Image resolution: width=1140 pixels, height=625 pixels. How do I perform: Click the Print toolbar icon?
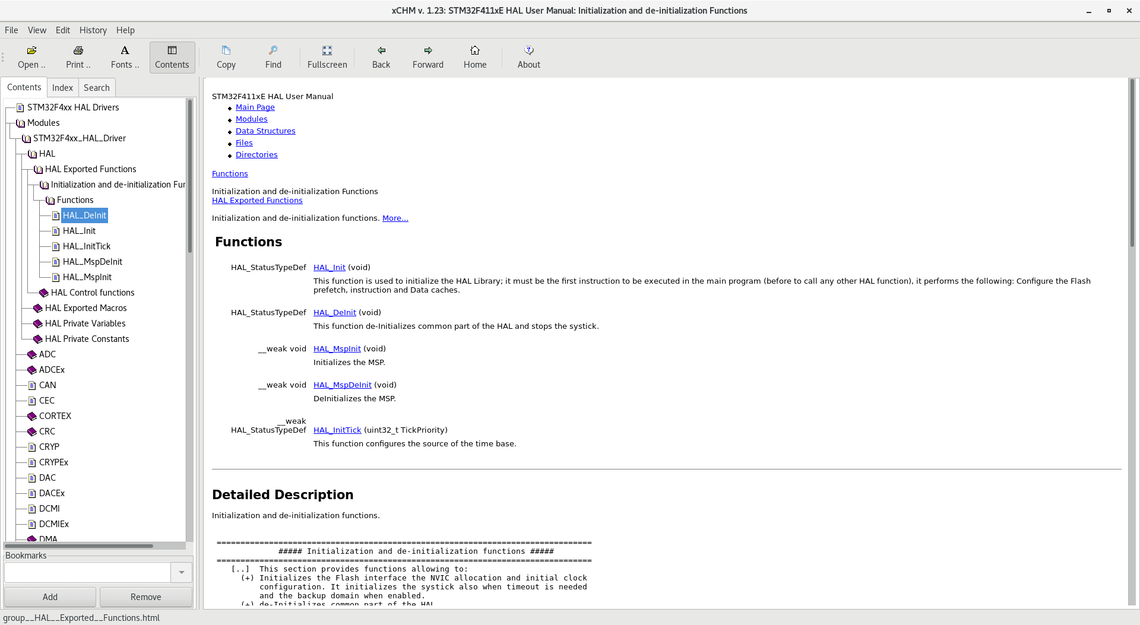(x=78, y=57)
